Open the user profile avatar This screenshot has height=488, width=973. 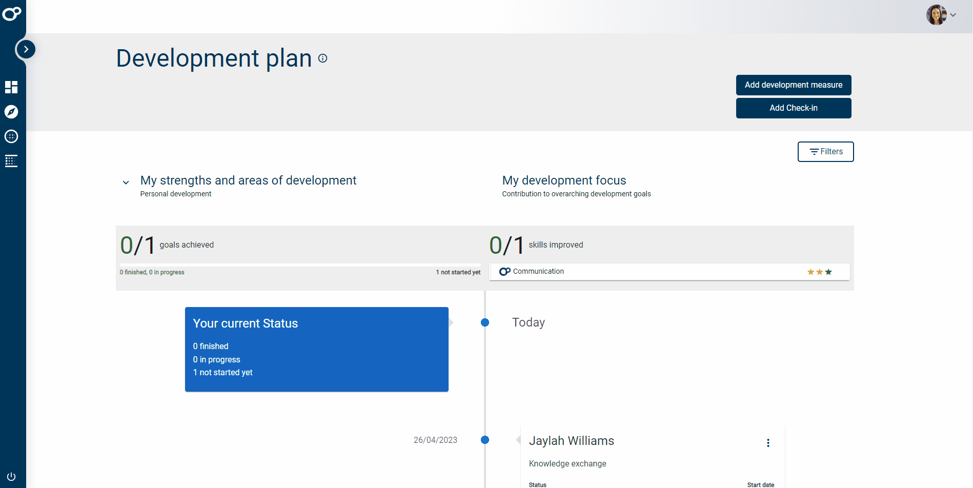coord(936,15)
